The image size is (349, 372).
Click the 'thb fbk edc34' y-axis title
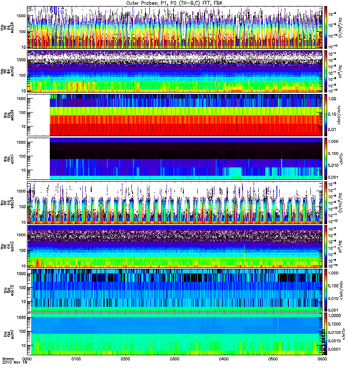point(9,115)
